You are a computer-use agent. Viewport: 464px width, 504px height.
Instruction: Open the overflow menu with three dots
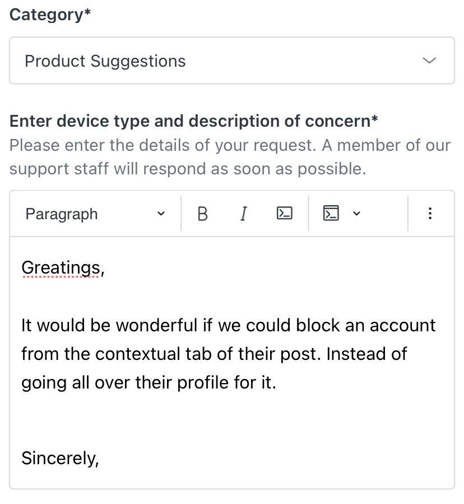coord(430,214)
